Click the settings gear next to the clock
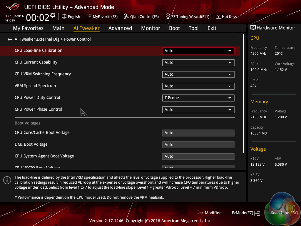 pyautogui.click(x=53, y=15)
